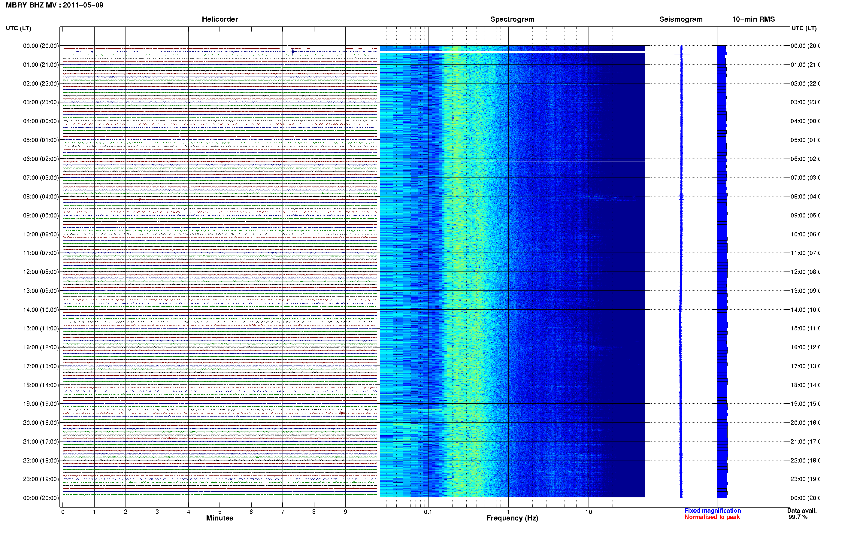This screenshot has height=534, width=854.
Task: Click the red event marker on 19:30 helicorder trace
Action: 341,413
